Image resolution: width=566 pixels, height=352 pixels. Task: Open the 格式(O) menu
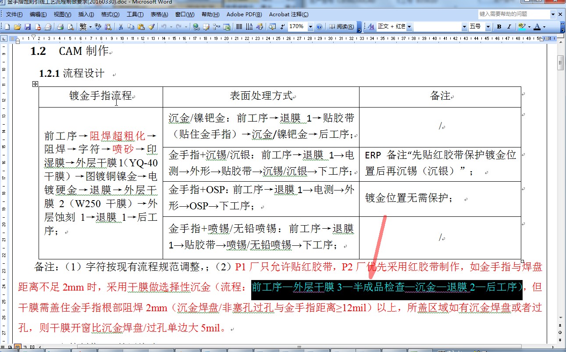[x=110, y=14]
